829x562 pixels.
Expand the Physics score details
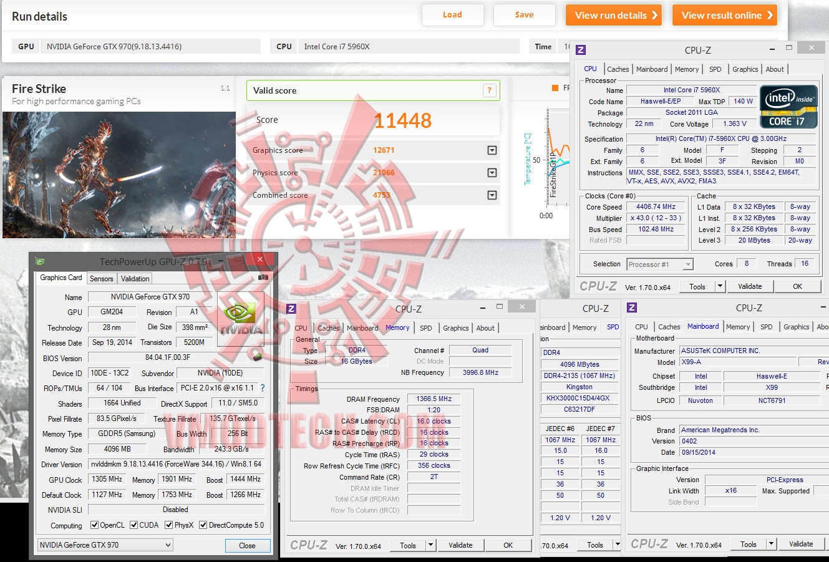click(492, 173)
